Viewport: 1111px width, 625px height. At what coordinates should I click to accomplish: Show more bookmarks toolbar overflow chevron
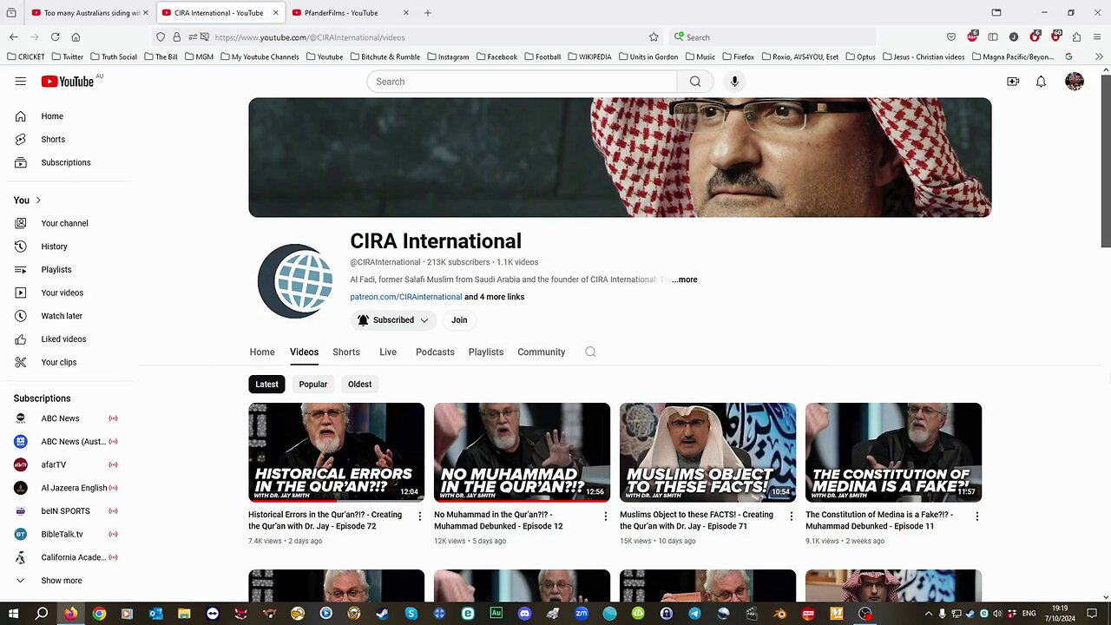tap(1098, 56)
